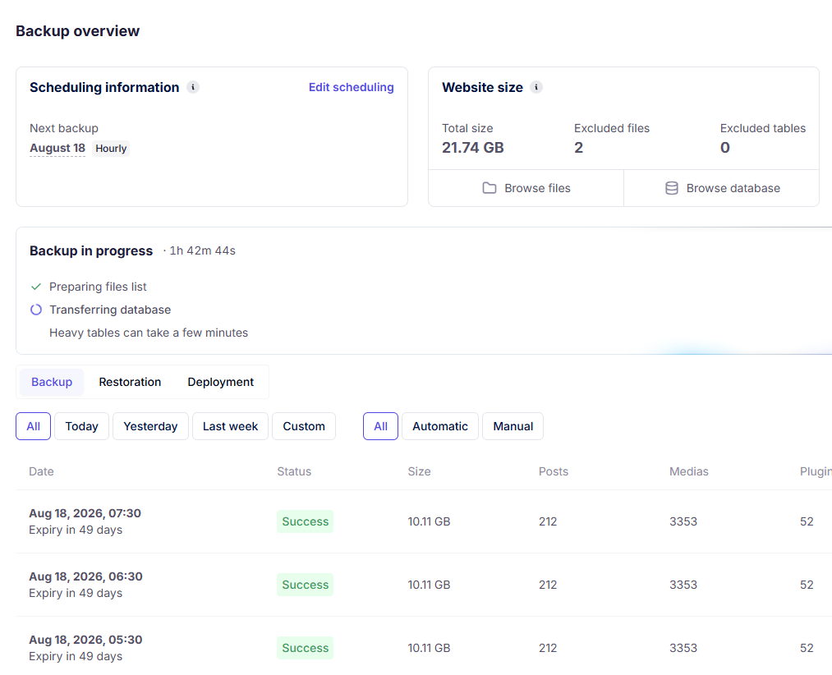Click 212 posts in 06:30 row
Image resolution: width=832 pixels, height=675 pixels.
click(x=548, y=585)
